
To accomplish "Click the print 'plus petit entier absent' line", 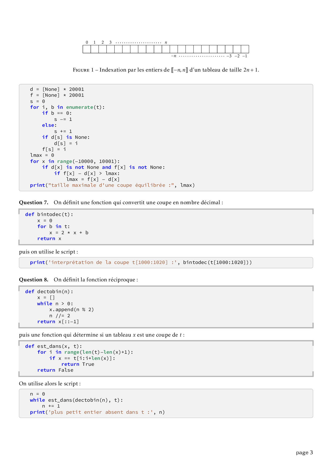I will point(97,412).
